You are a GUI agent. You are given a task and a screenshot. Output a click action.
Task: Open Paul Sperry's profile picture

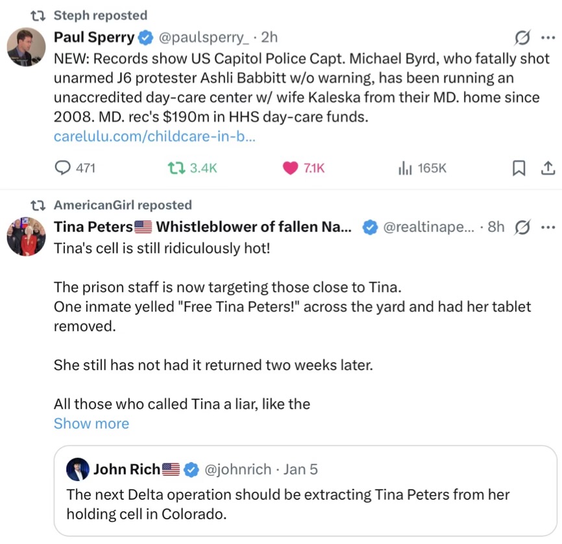[x=27, y=47]
